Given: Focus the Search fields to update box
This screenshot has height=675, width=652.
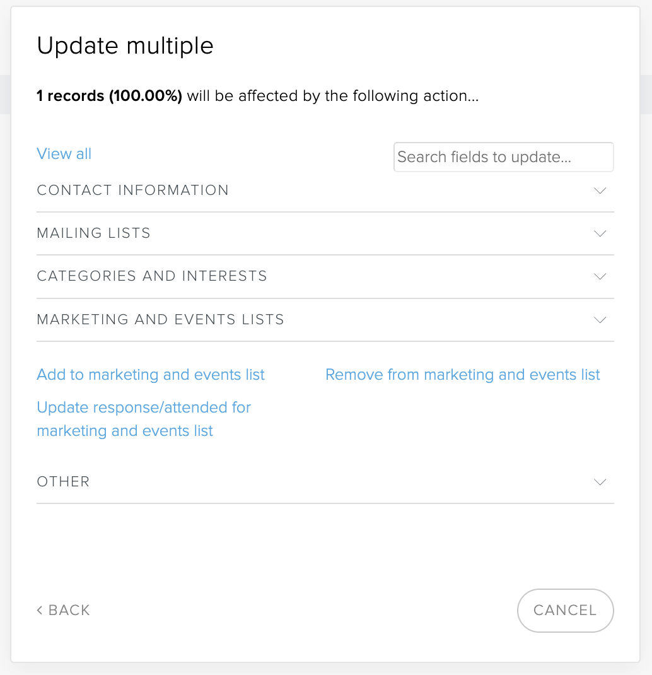Looking at the screenshot, I should (x=504, y=157).
